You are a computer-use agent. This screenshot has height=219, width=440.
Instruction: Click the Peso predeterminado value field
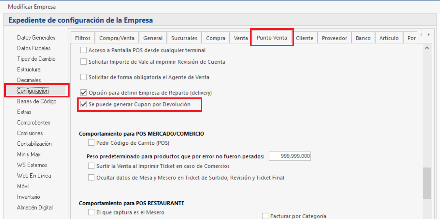(x=290, y=156)
